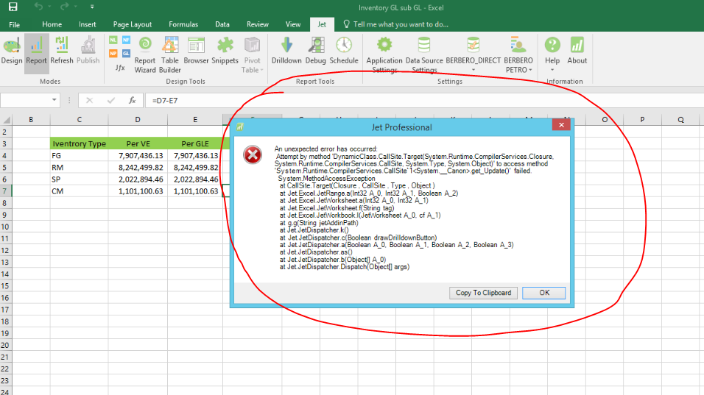This screenshot has width=704, height=395.
Task: Open the Formulas tab
Action: [x=183, y=25]
